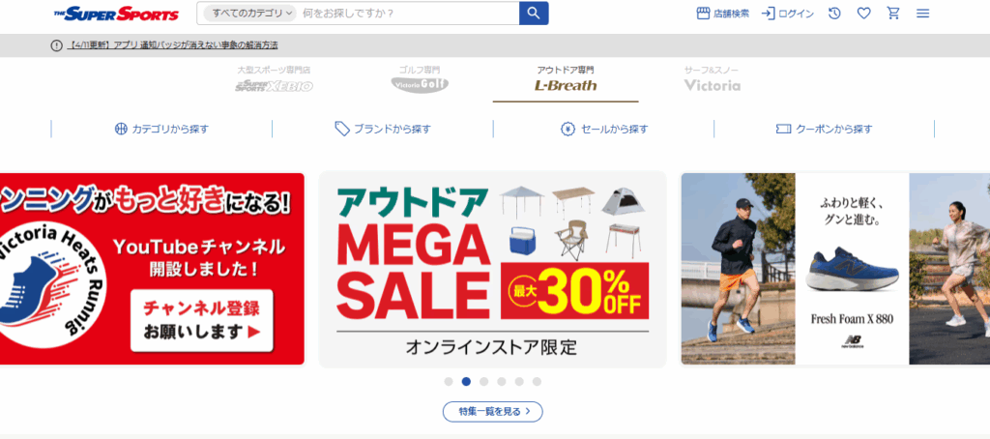Open the Fresh Foam X 880 banner

[834, 269]
